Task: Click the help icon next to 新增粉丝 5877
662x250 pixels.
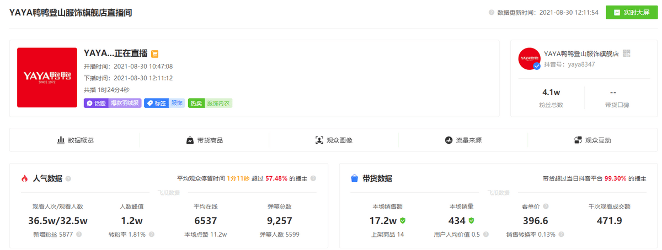Action: tap(79, 234)
